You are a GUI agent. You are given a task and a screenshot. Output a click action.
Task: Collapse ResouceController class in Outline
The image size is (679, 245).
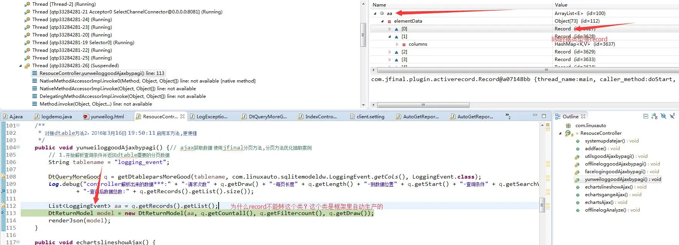[560, 133]
